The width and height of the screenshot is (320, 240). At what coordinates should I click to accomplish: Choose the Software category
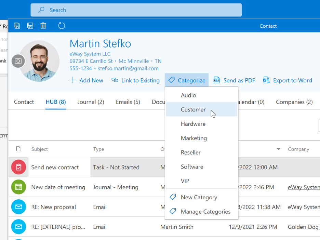[201, 166]
